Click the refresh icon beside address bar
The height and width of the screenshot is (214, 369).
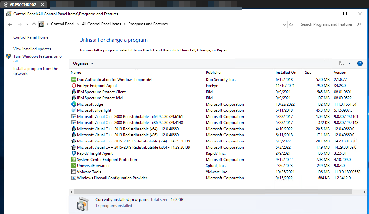coord(291,24)
